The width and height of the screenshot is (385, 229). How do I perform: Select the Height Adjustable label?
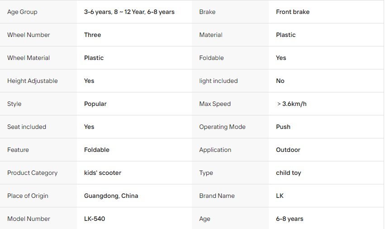pos(33,81)
